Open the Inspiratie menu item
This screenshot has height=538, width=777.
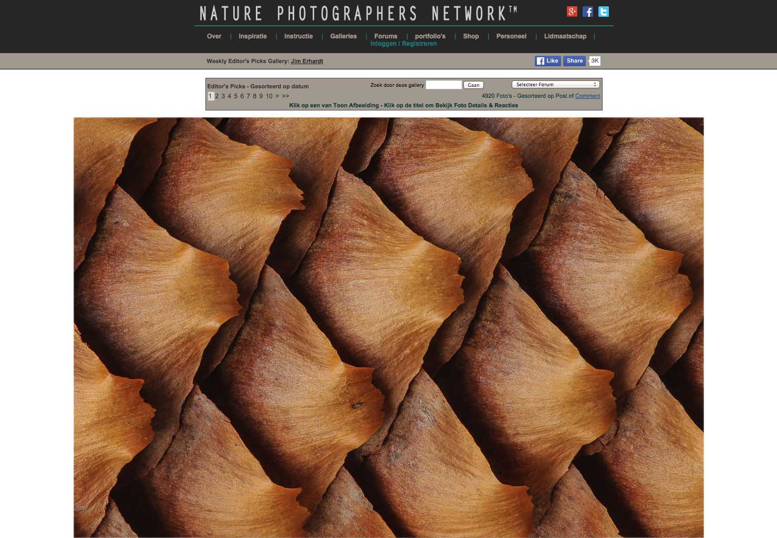pos(253,36)
